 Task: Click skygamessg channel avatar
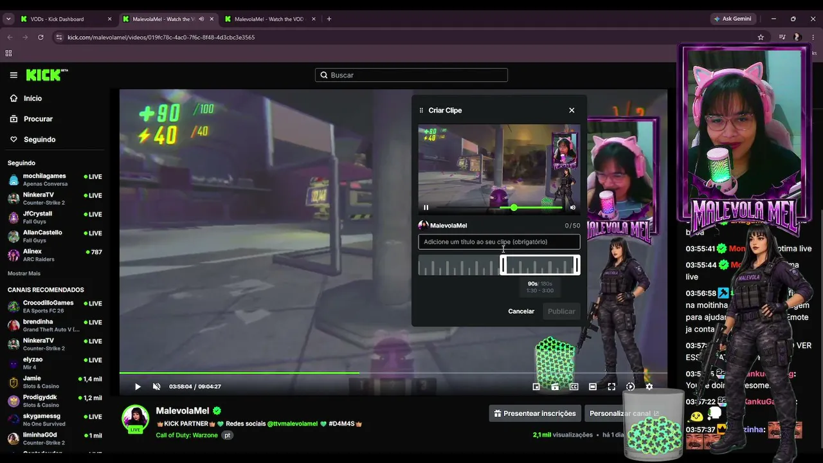click(x=14, y=420)
